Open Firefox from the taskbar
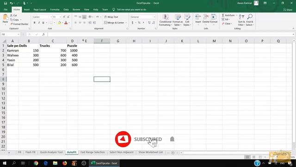 click(65, 163)
